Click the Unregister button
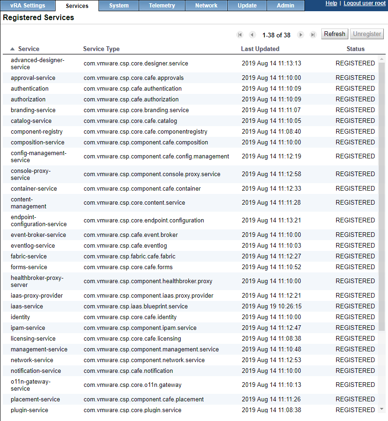 367,34
